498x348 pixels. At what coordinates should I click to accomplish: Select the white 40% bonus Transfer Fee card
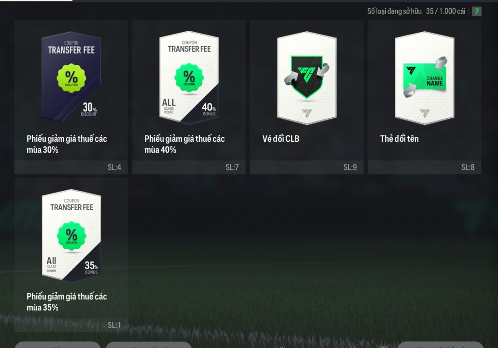(x=189, y=77)
